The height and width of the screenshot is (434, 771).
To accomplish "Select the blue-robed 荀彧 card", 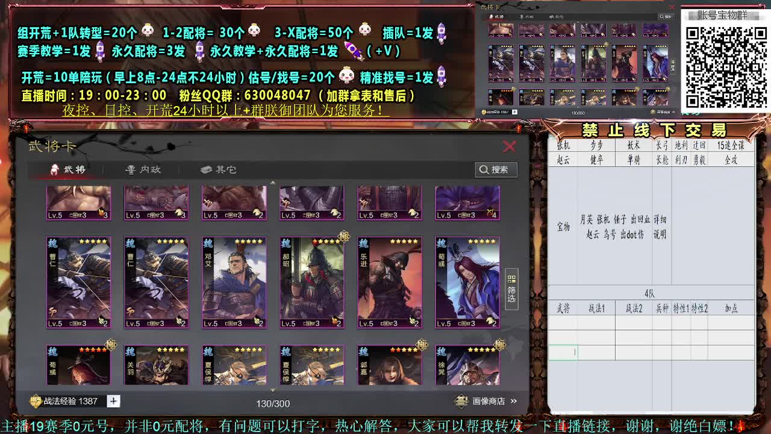I will pyautogui.click(x=467, y=282).
